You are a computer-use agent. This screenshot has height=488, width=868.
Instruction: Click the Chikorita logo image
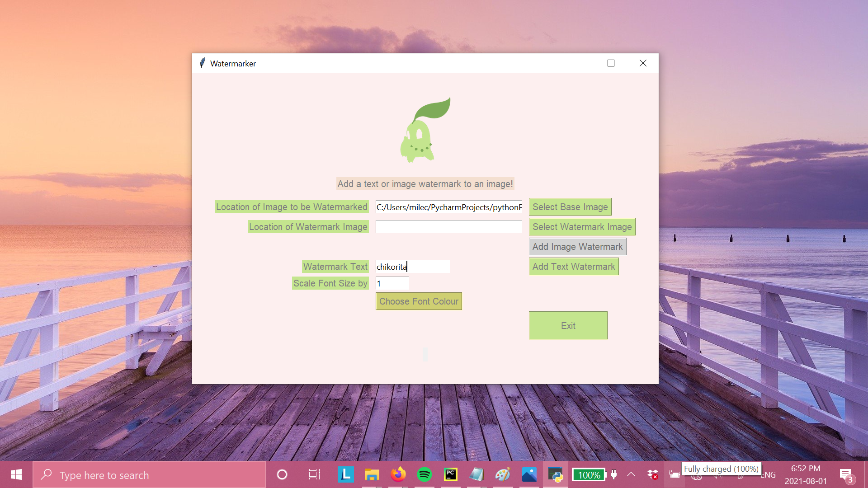[425, 130]
